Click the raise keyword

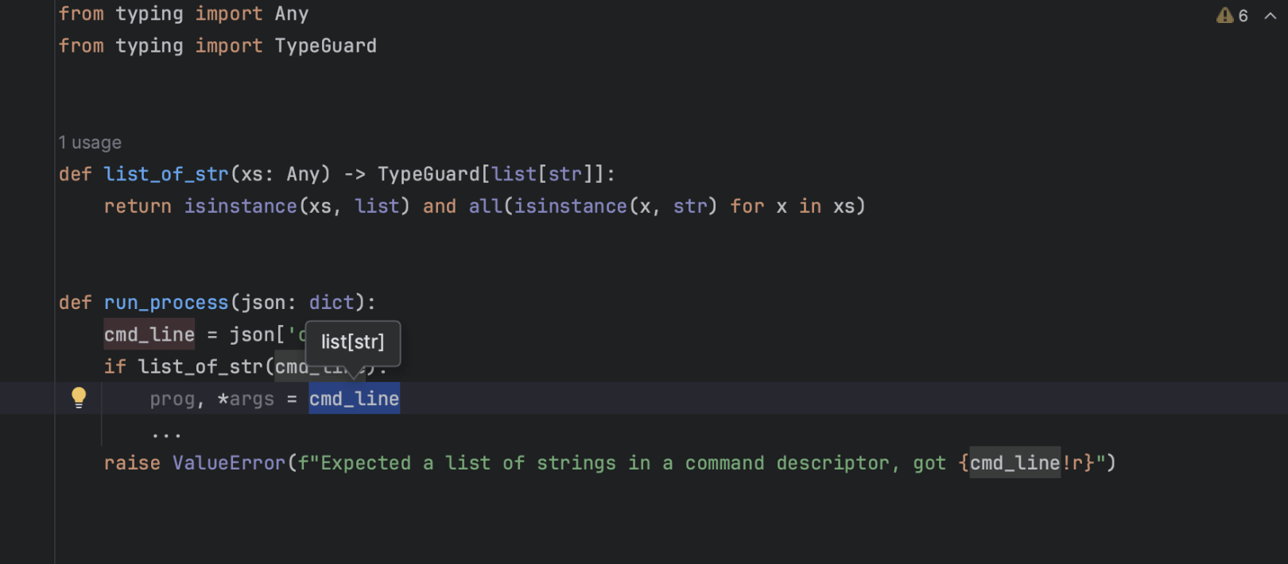click(131, 463)
